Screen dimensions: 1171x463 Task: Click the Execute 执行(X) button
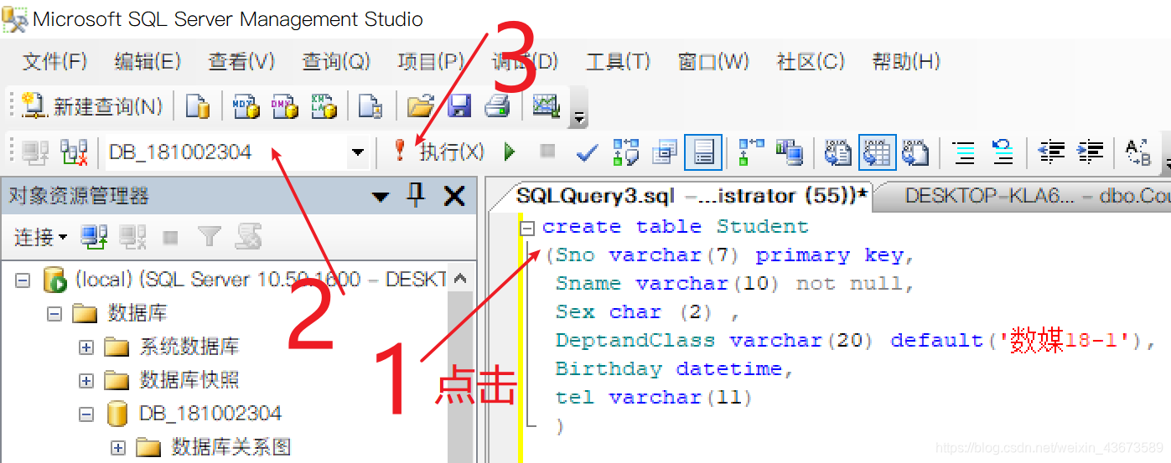click(438, 152)
